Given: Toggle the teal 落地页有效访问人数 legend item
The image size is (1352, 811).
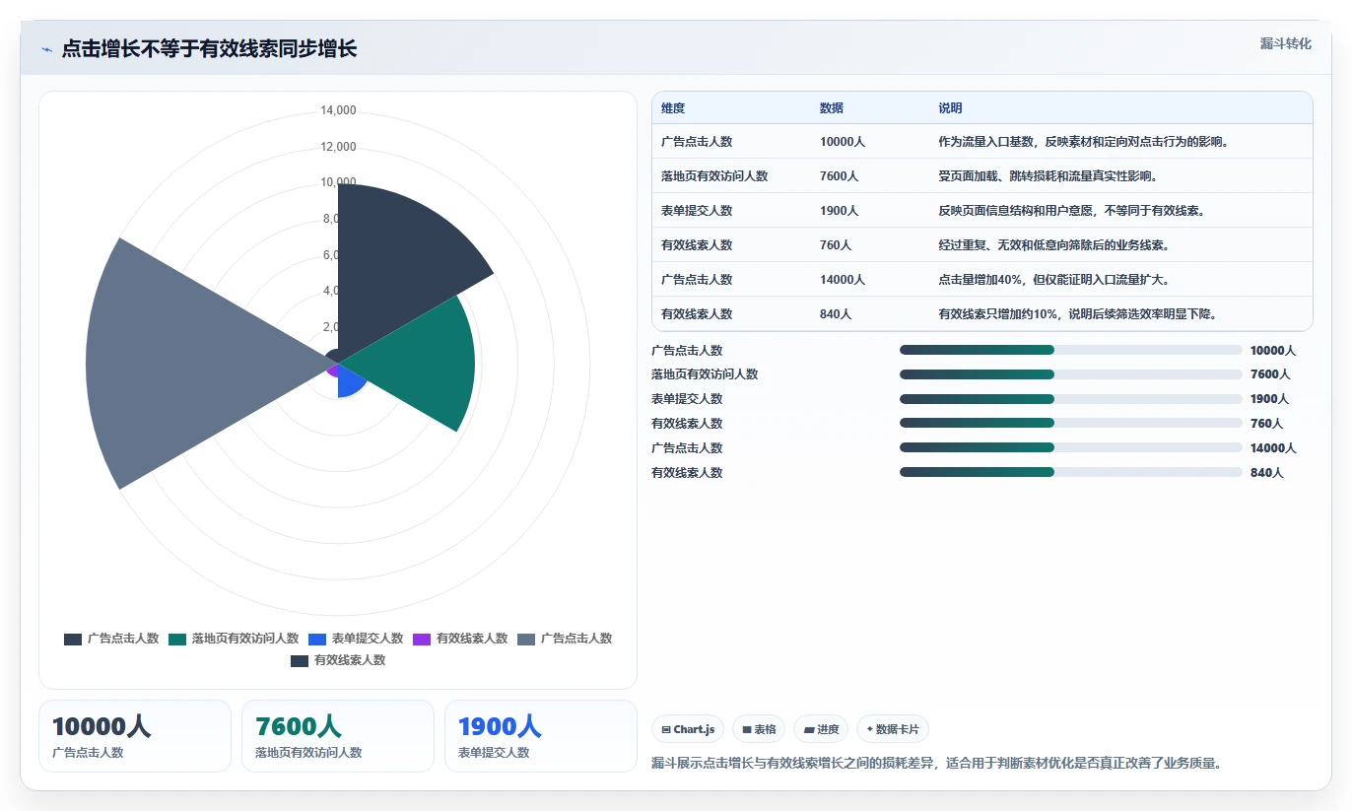Looking at the screenshot, I should pos(234,639).
